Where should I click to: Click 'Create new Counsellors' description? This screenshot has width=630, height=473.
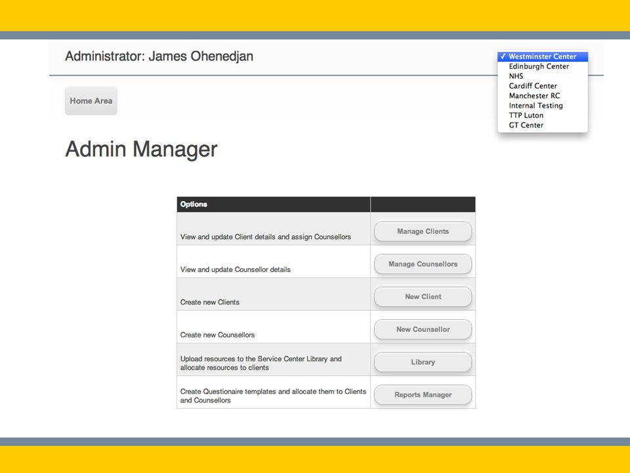tap(217, 334)
